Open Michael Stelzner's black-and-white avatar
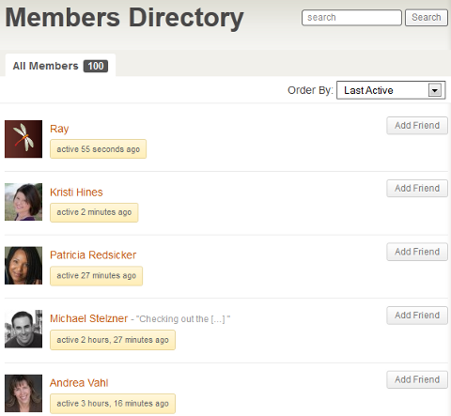Viewport: 451px width, 416px height. 23,329
